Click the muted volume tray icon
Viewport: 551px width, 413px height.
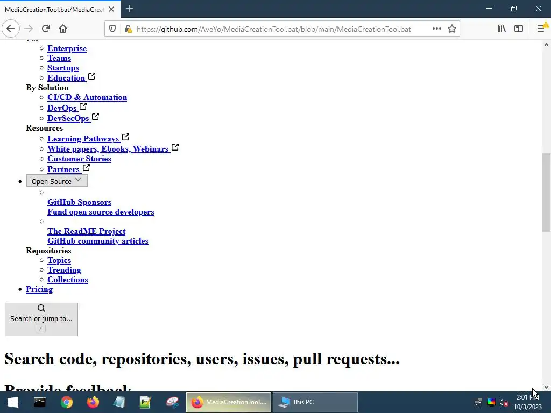(x=504, y=402)
